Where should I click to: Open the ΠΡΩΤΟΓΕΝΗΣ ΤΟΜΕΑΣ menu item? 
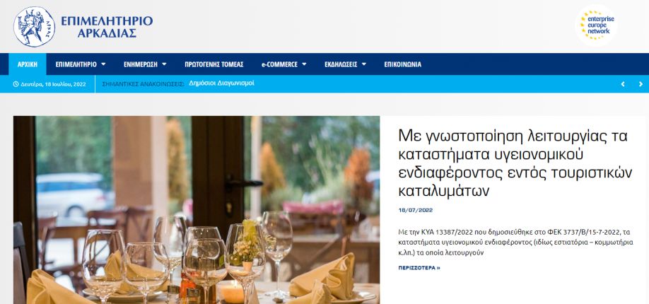click(x=214, y=64)
